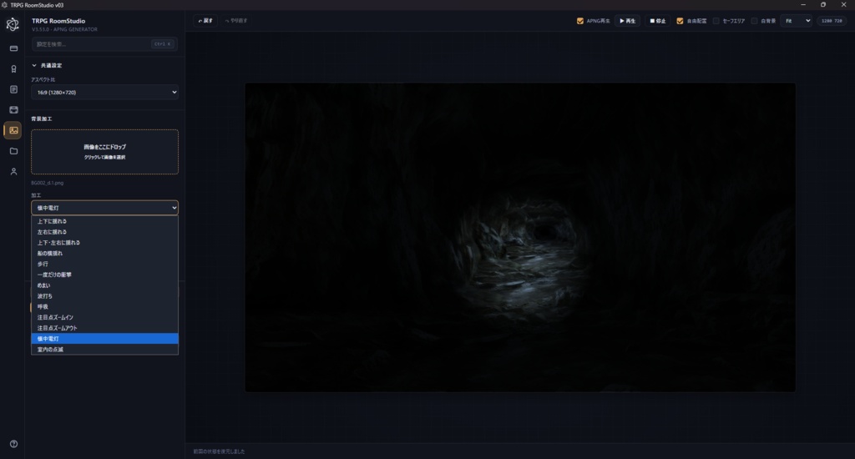855x459 pixels.
Task: Choose 呼吸 option
Action: click(x=104, y=306)
